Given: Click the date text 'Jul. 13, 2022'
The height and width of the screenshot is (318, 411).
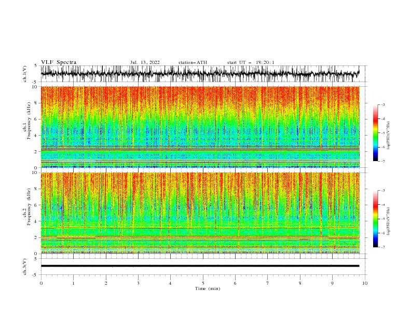Looking at the screenshot, I should [145, 62].
